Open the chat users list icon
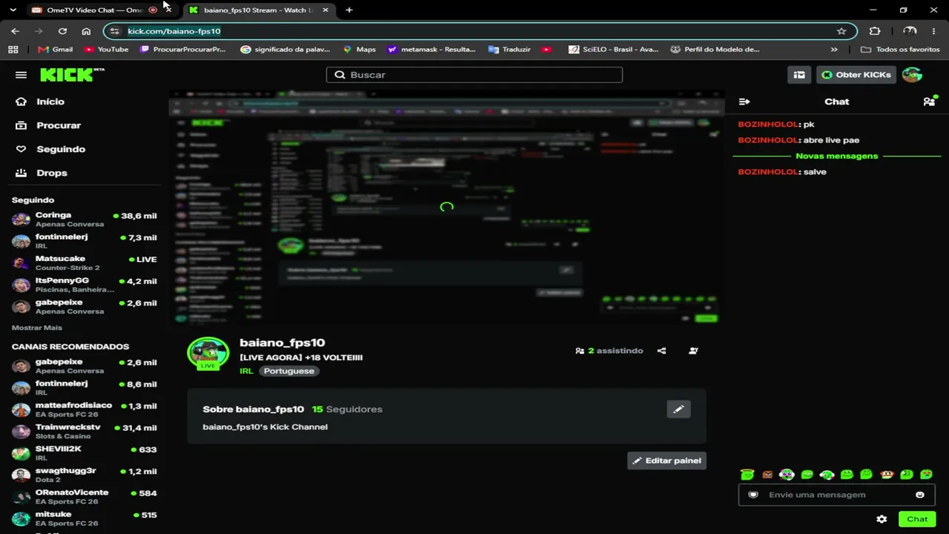 pyautogui.click(x=929, y=102)
